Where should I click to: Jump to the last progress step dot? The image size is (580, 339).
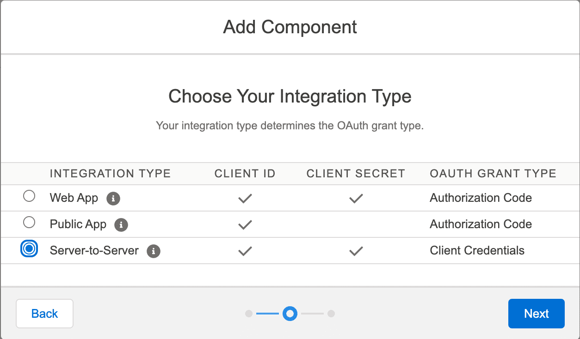coord(331,314)
